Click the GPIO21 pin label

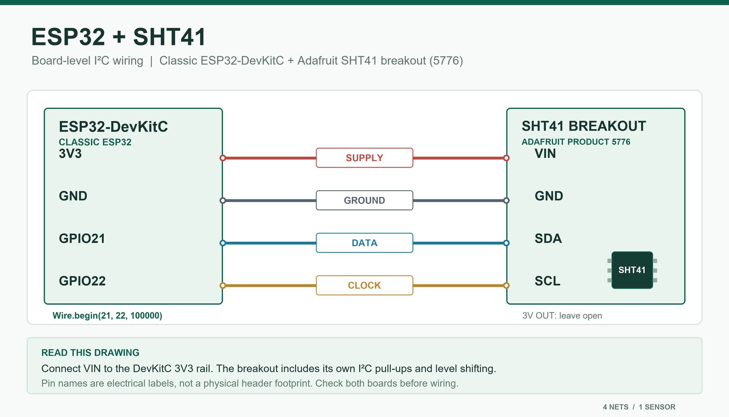(82, 238)
